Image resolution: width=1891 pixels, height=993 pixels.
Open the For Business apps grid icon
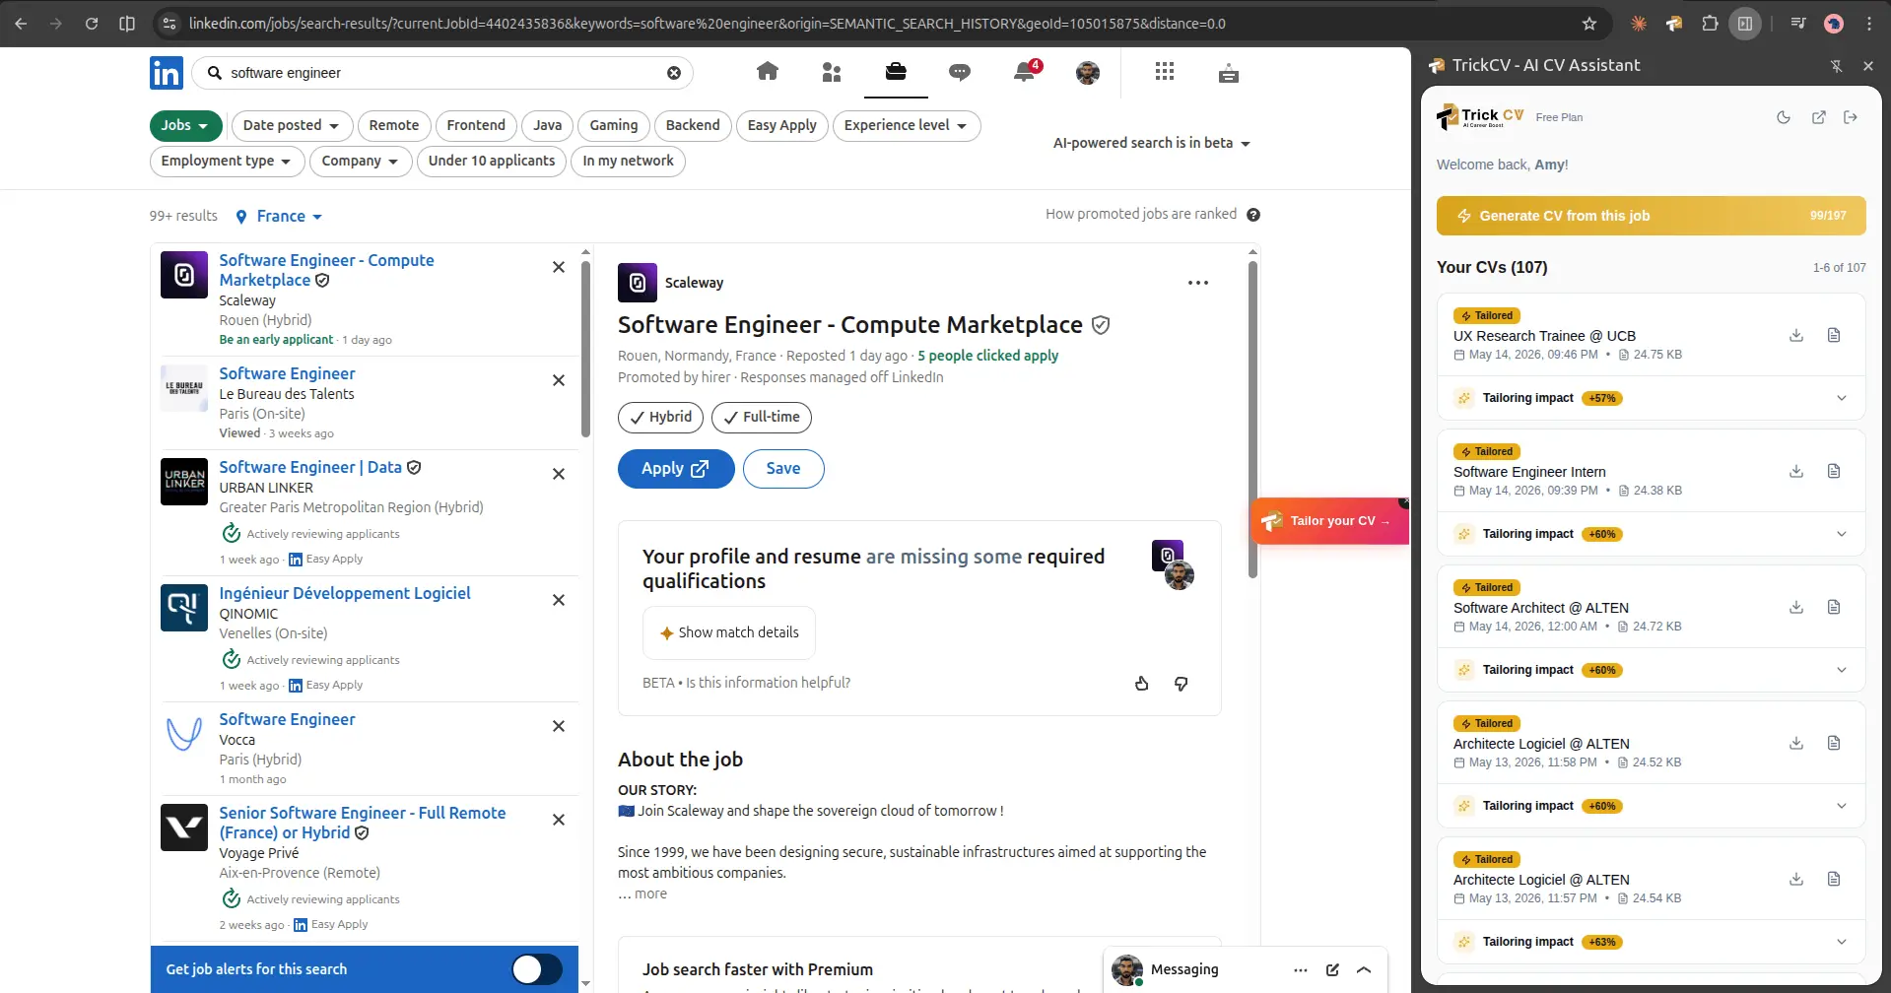click(x=1165, y=72)
